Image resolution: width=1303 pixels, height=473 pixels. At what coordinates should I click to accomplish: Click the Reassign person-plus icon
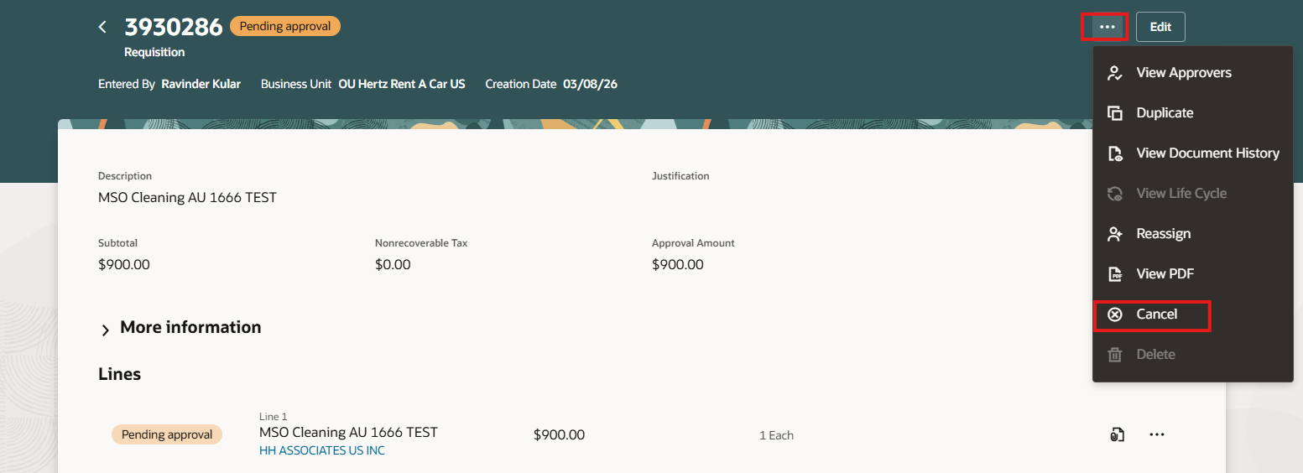1114,234
